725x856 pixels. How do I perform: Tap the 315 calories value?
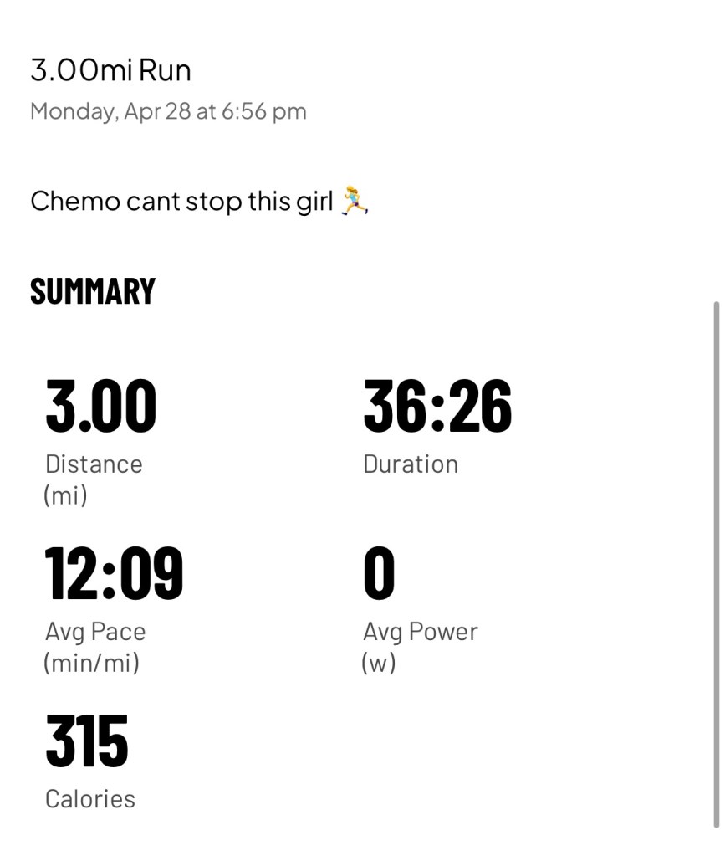click(x=87, y=741)
